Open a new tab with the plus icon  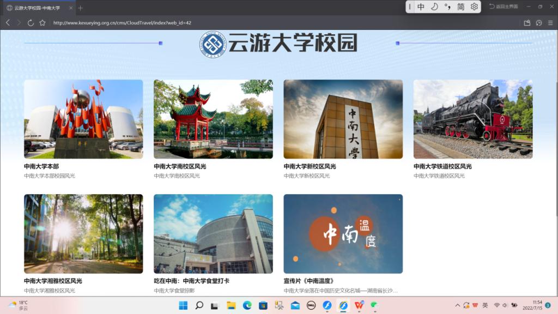coord(81,8)
